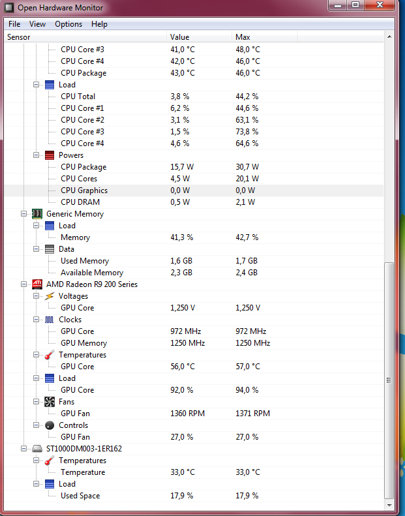This screenshot has width=405, height=516.
Task: Open the View menu
Action: [37, 24]
